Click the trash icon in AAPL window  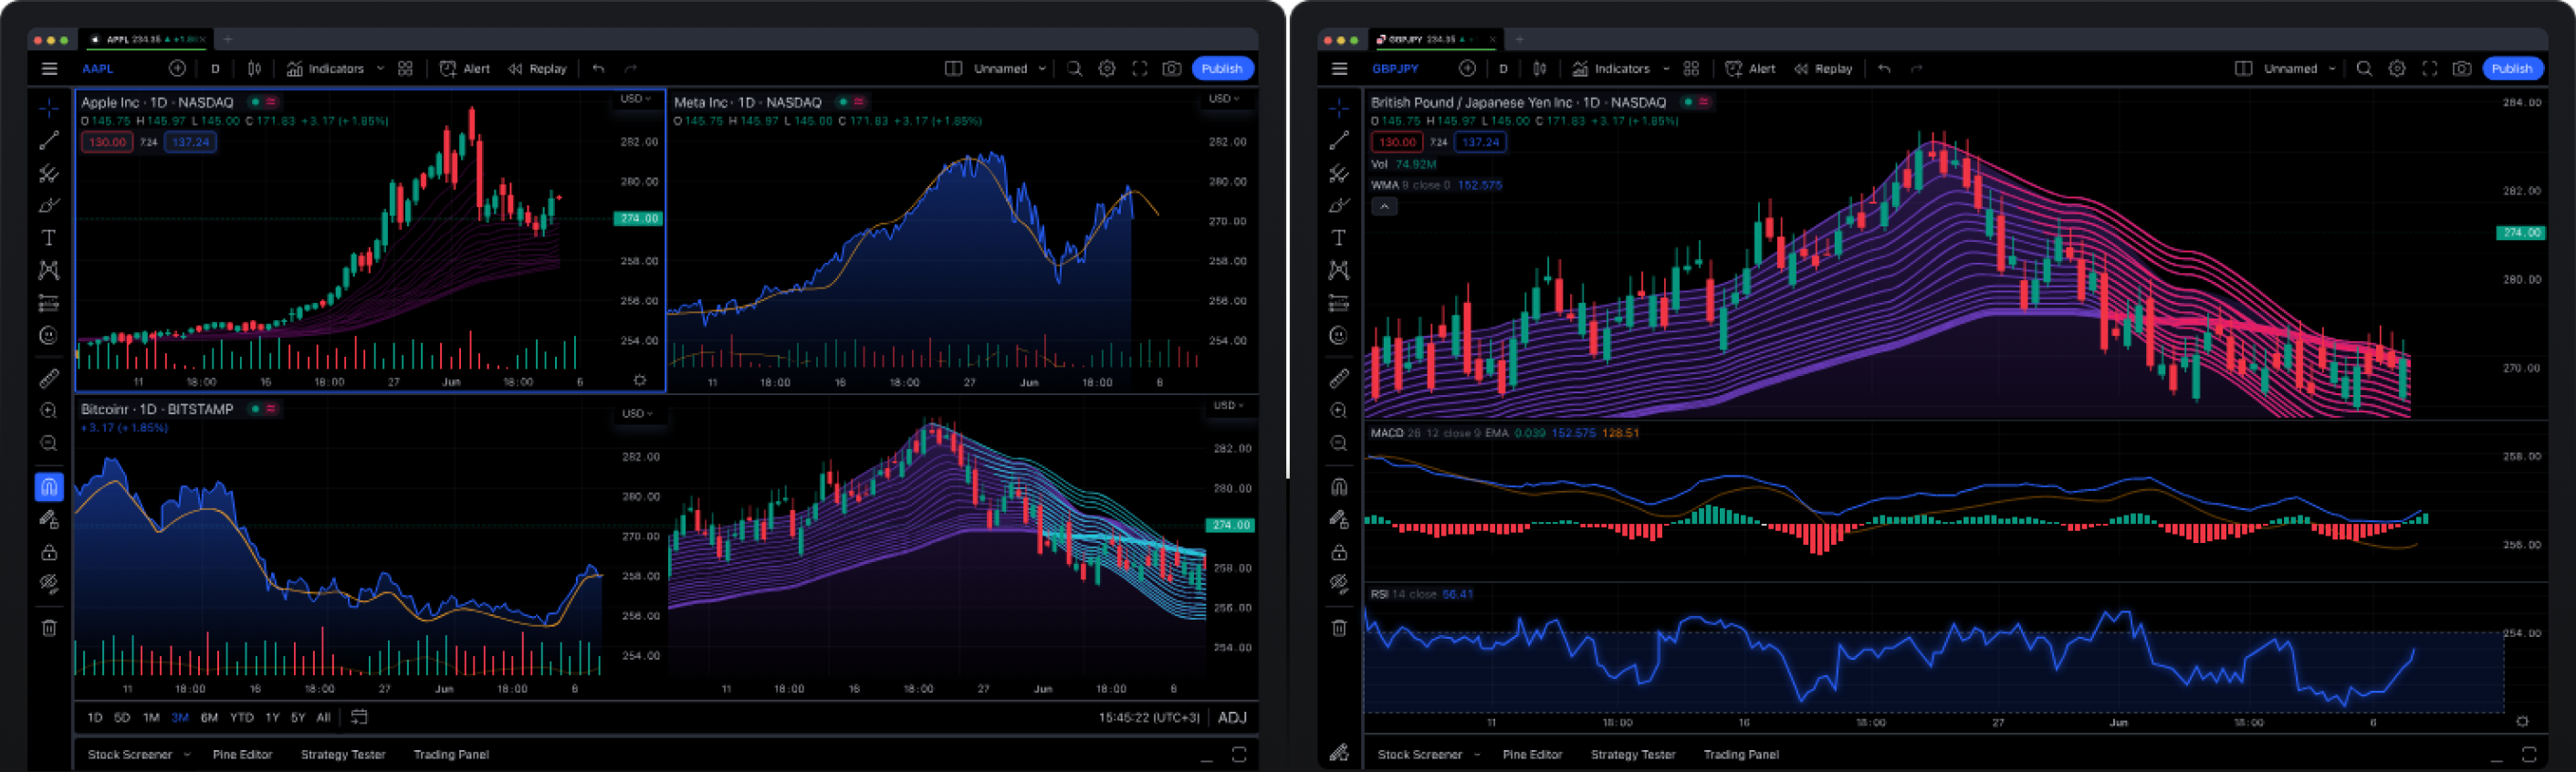point(48,628)
